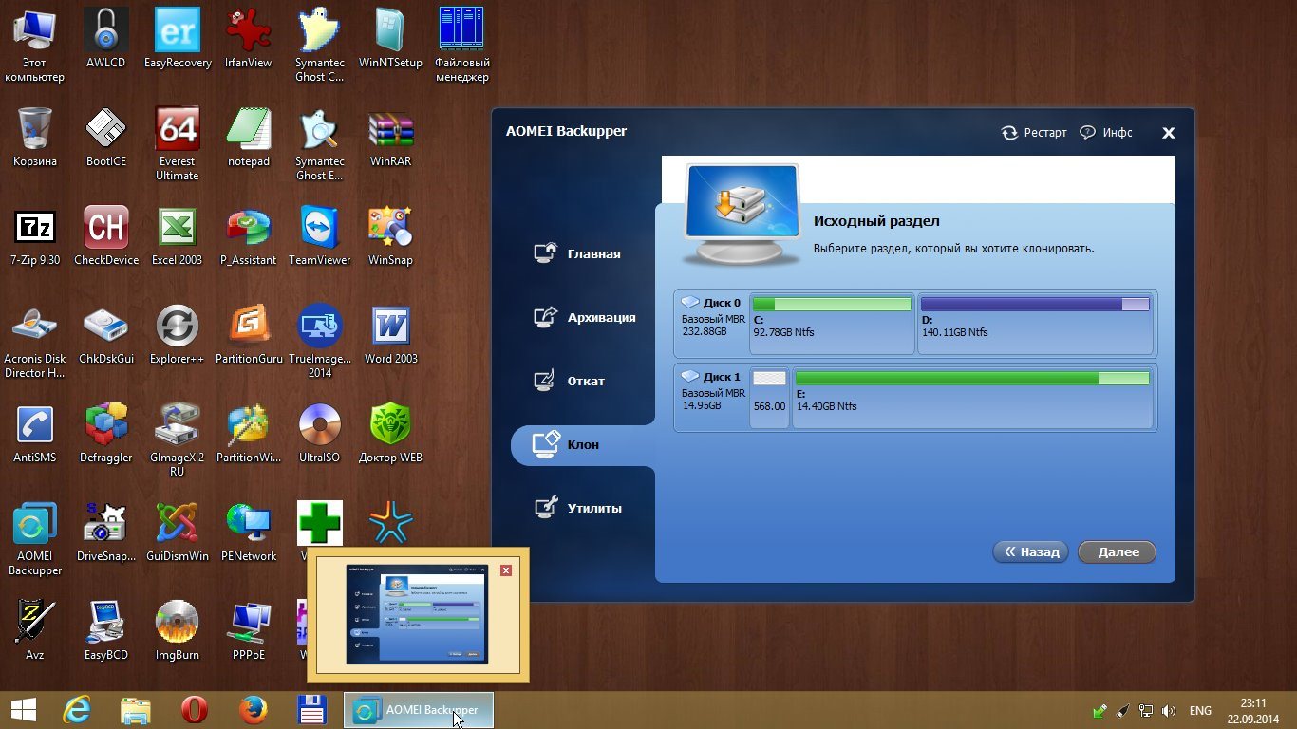The width and height of the screenshot is (1297, 729).
Task: Launch Opera from the taskbar
Action: tap(194, 710)
